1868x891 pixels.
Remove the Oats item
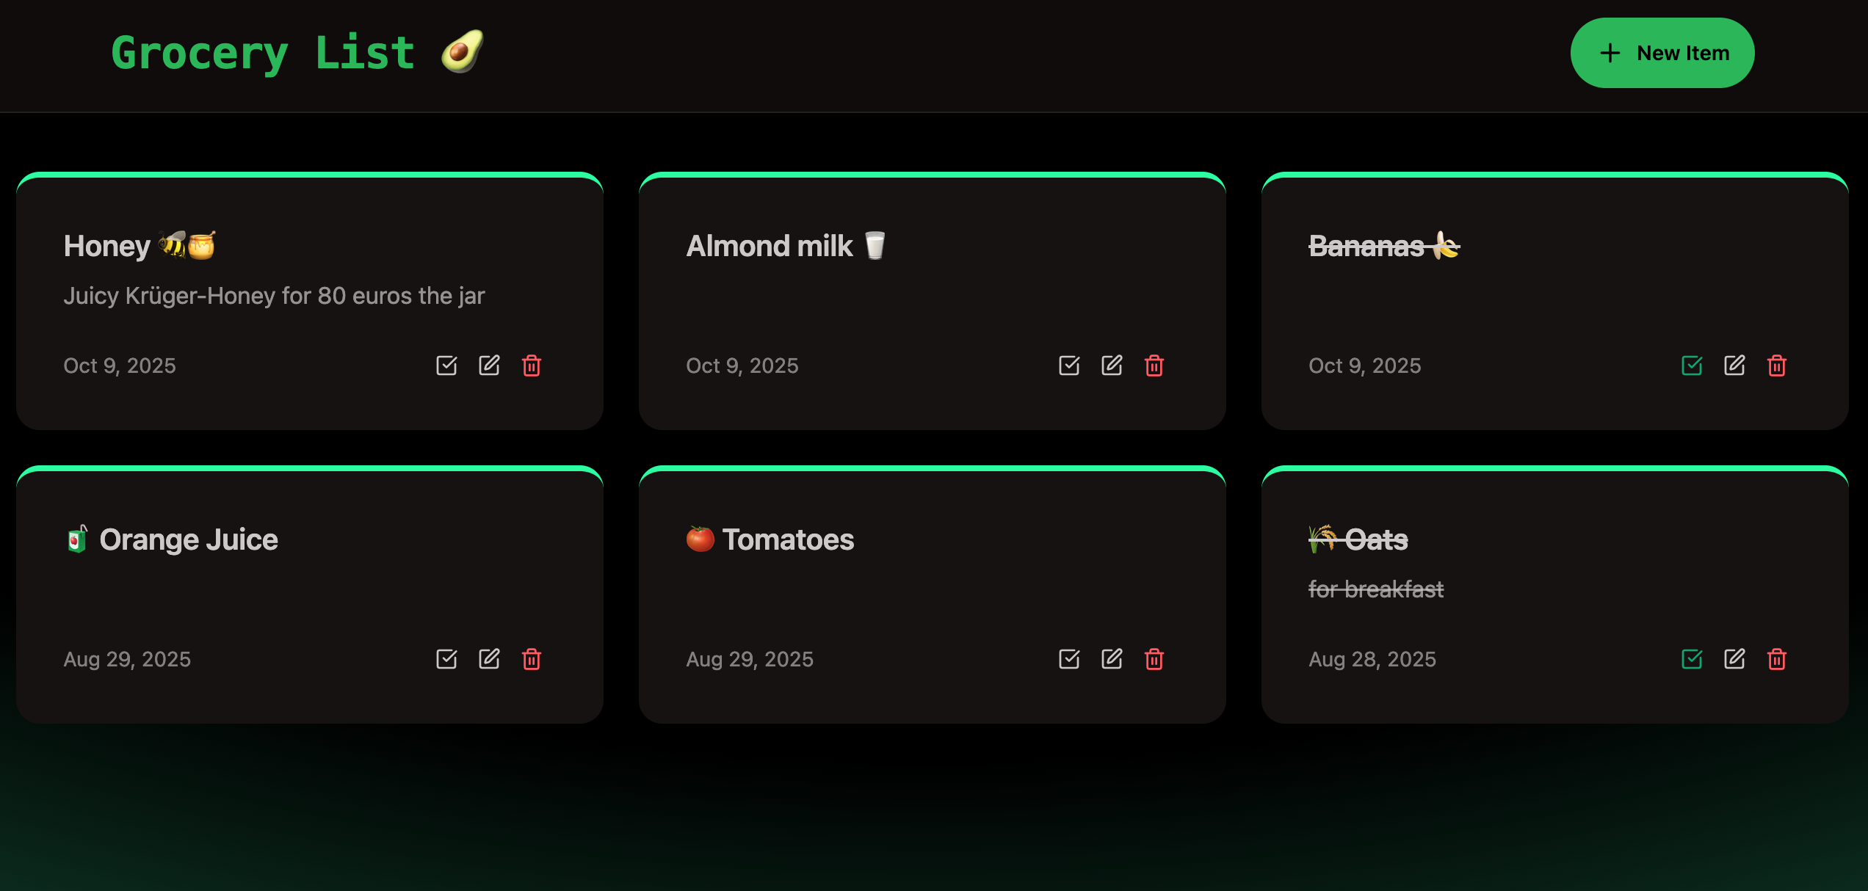point(1777,659)
